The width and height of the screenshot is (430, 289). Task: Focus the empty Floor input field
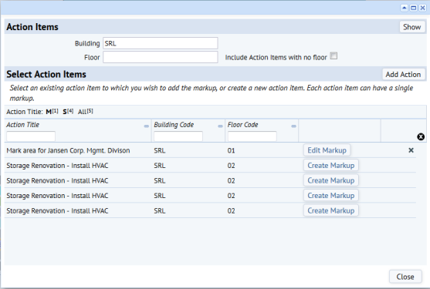tap(161, 57)
